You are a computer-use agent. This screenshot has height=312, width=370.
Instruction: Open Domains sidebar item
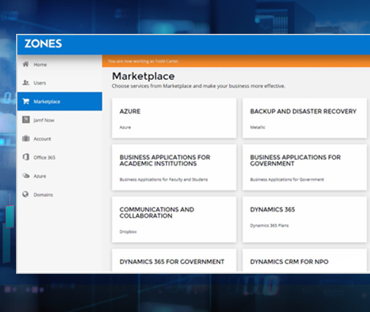pyautogui.click(x=60, y=194)
